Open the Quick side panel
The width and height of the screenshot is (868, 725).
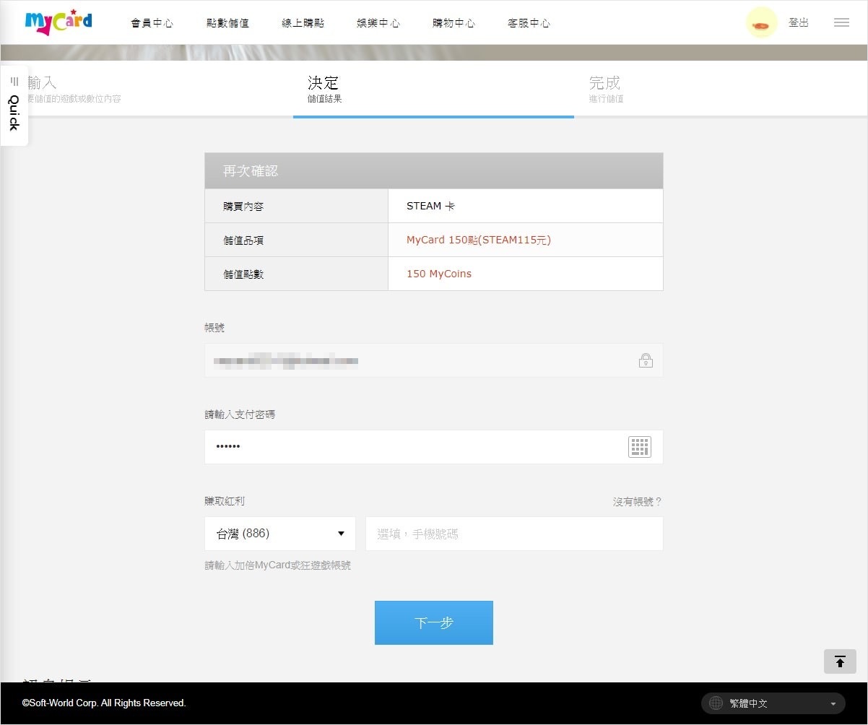(x=14, y=106)
